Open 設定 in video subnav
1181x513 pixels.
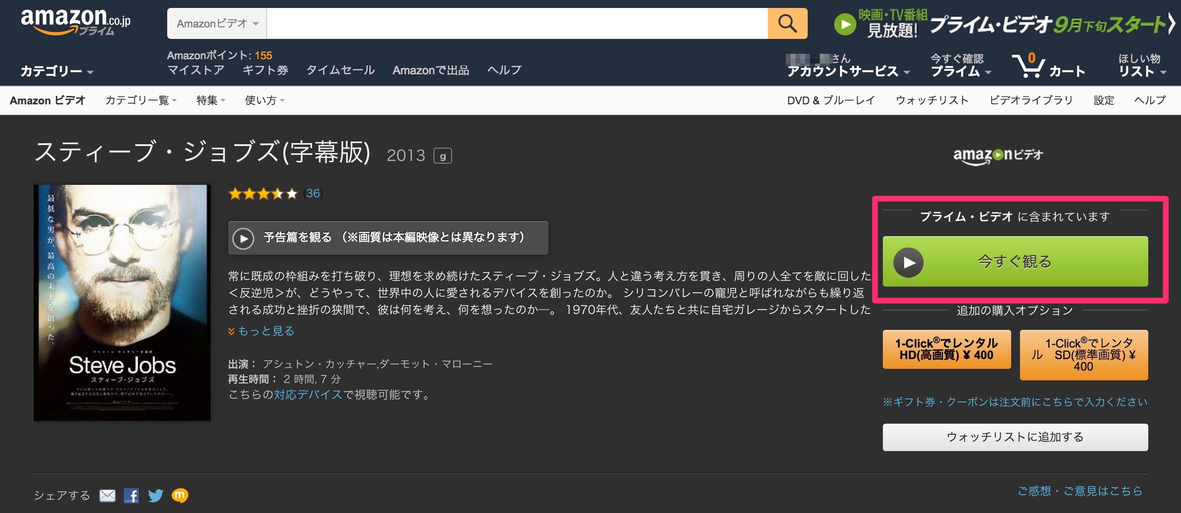pos(1104,100)
